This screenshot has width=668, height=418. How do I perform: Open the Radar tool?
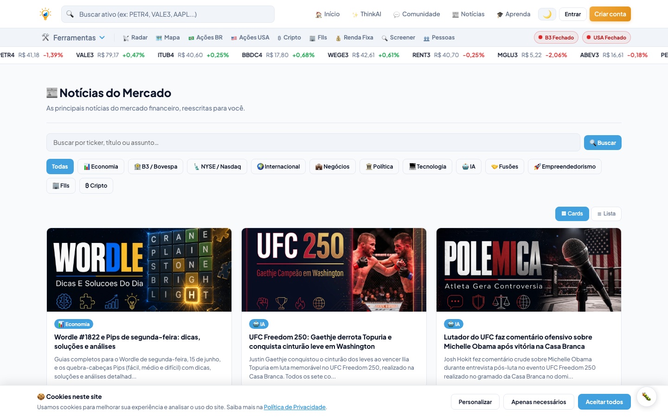click(135, 38)
